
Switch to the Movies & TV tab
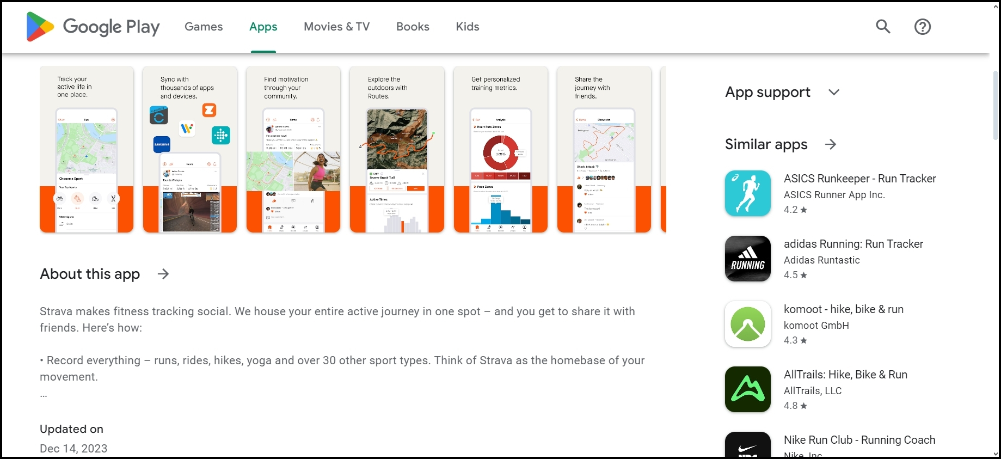(336, 27)
